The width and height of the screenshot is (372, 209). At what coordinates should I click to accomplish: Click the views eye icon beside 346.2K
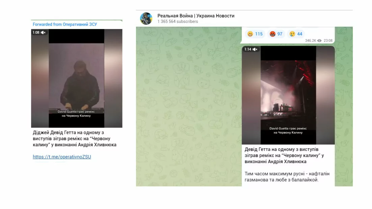click(x=320, y=41)
